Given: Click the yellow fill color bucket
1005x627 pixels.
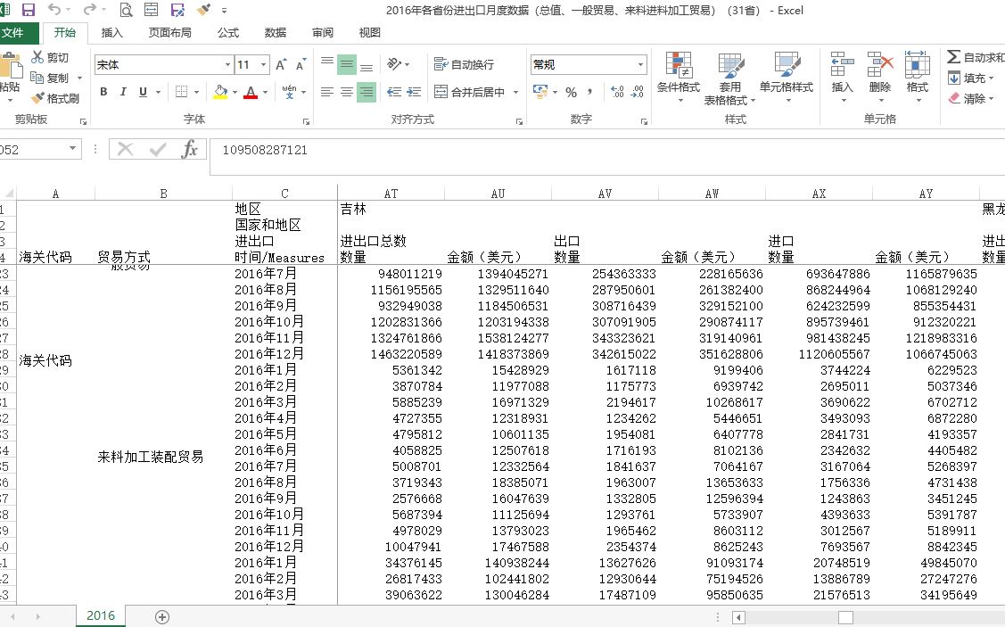Looking at the screenshot, I should (x=220, y=92).
